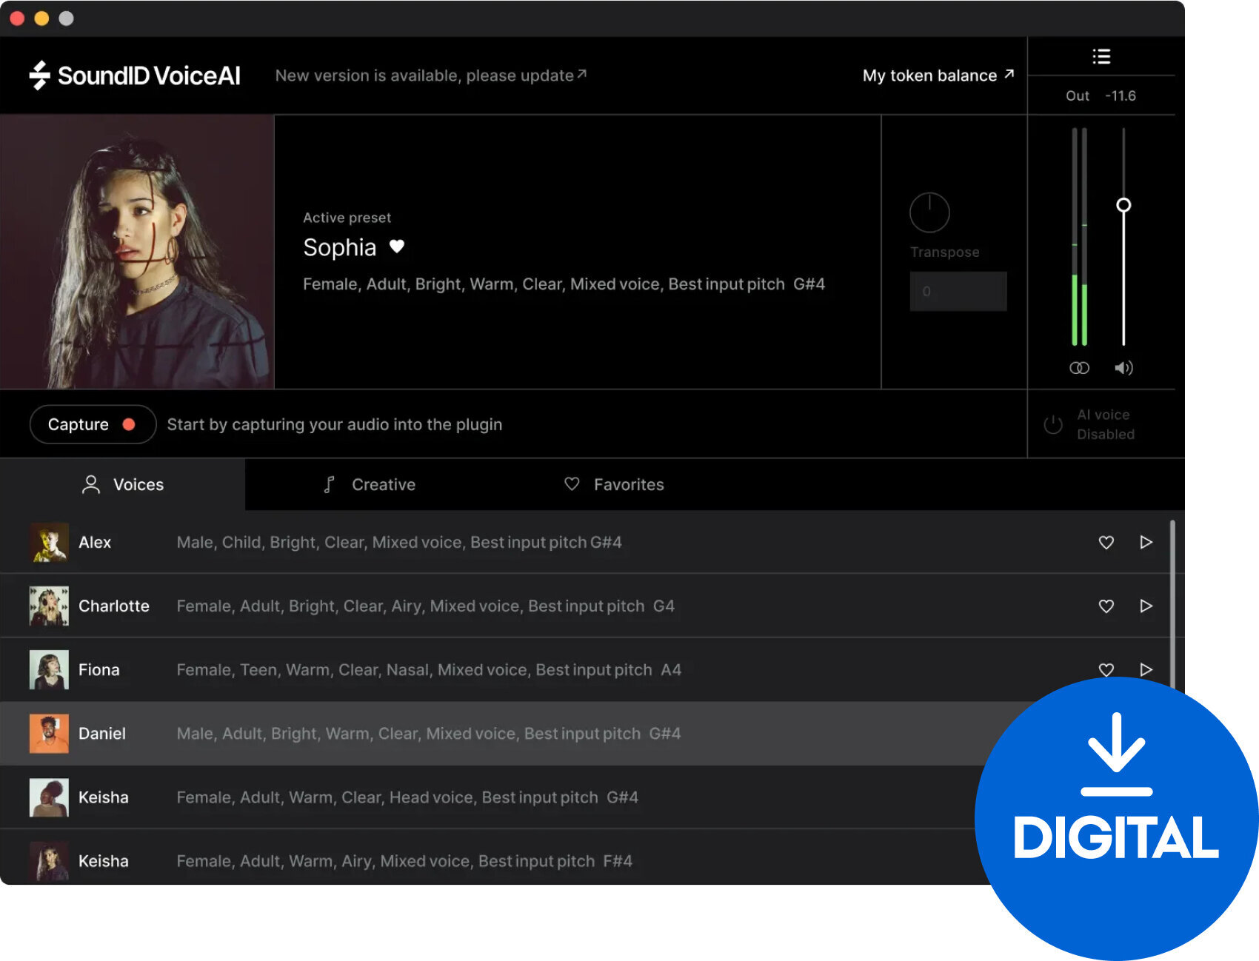Play a preview of Daniel's voice
This screenshot has height=961, width=1259.
[x=1146, y=733]
